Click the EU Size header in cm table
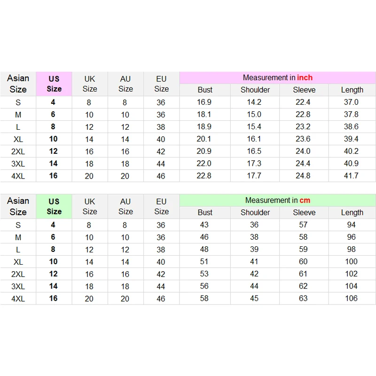The width and height of the screenshot is (376, 376). 161,206
